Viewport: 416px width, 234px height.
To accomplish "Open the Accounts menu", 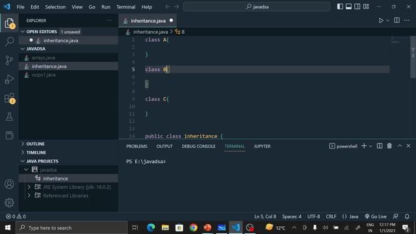I will pos(9,184).
